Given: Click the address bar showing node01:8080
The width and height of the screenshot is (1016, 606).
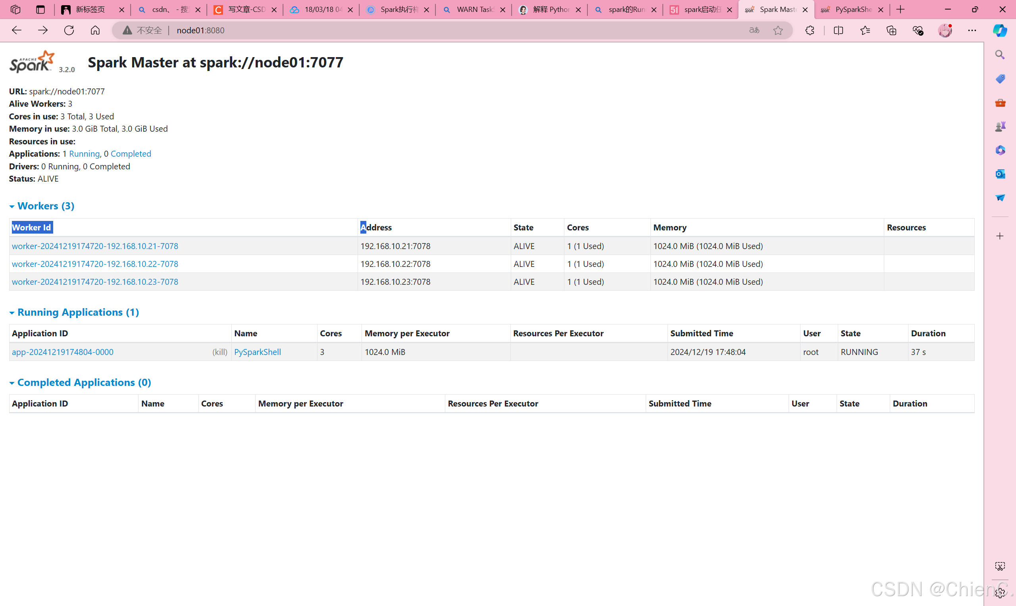Looking at the screenshot, I should (x=200, y=30).
